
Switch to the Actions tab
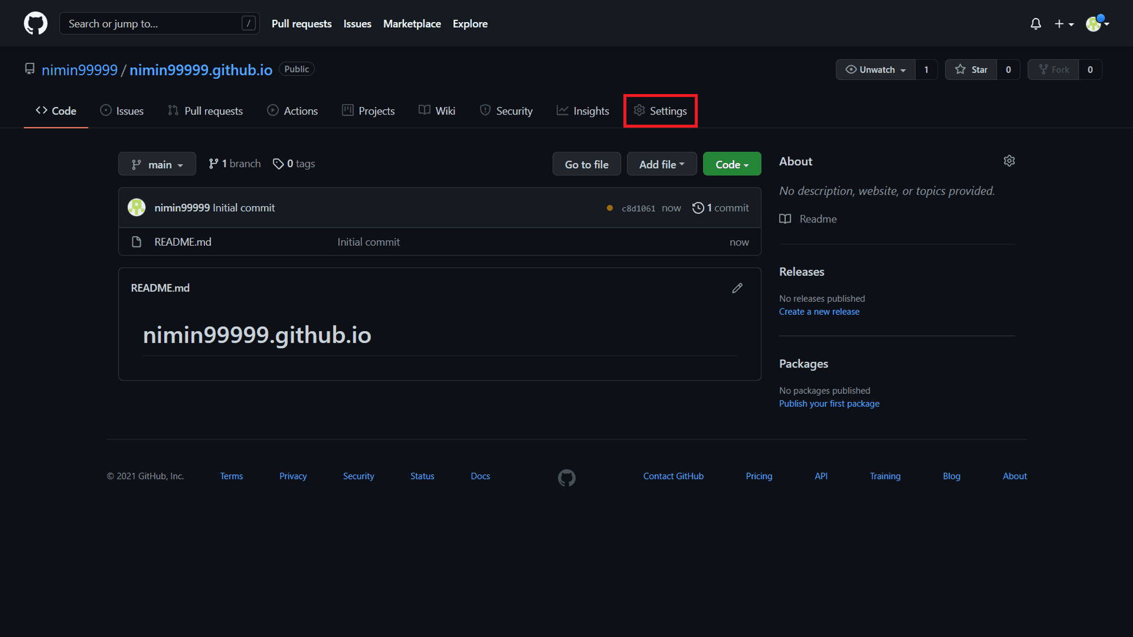pyautogui.click(x=292, y=111)
